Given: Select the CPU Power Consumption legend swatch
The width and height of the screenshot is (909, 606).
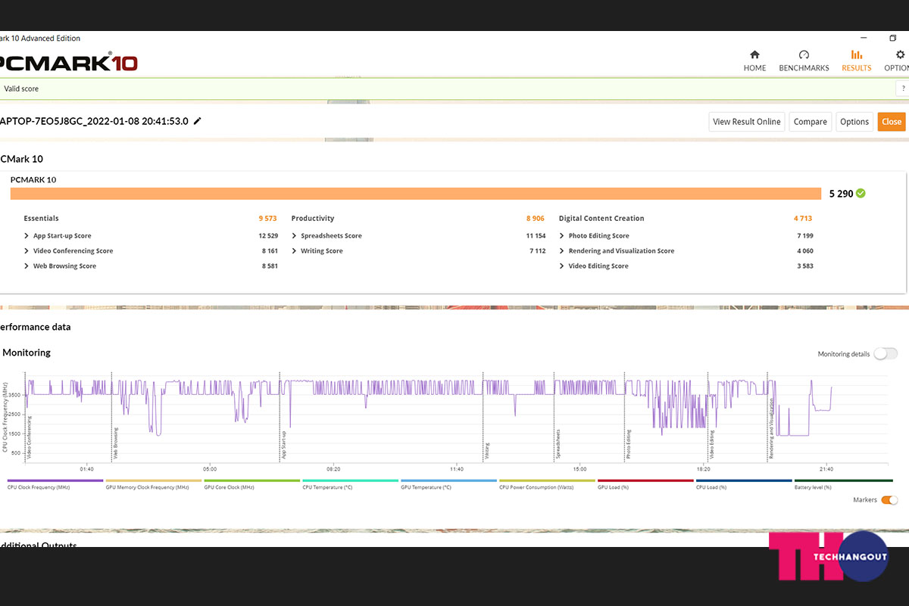Looking at the screenshot, I should tap(548, 480).
